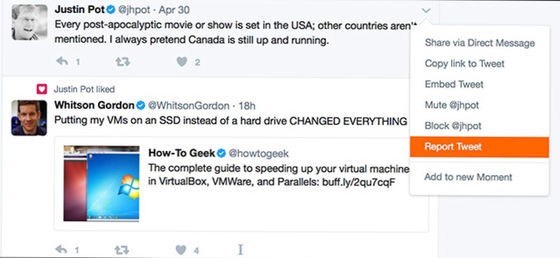Like Whitson Gordon's tweet
This screenshot has width=560, height=258.
click(181, 249)
